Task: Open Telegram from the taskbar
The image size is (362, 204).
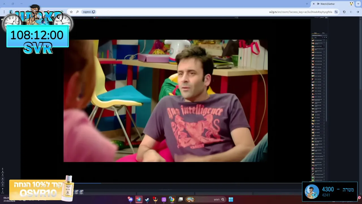Action: [x=139, y=199]
